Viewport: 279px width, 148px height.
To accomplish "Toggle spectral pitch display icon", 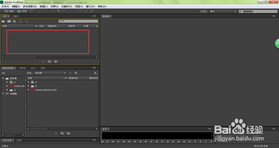I will point(45,11).
